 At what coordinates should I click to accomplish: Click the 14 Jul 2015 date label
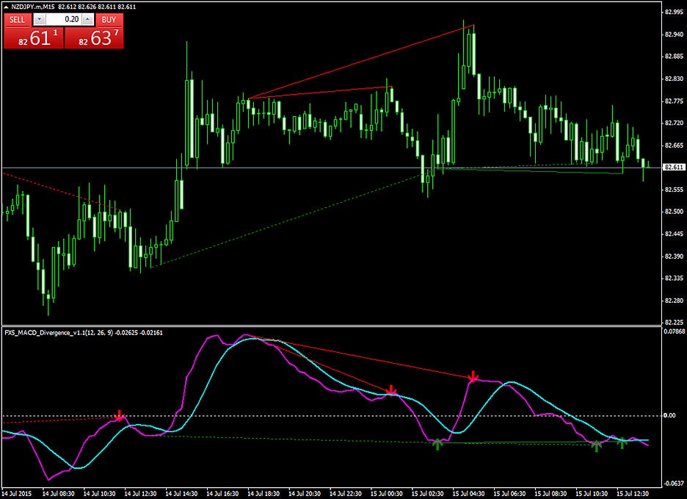point(17,493)
